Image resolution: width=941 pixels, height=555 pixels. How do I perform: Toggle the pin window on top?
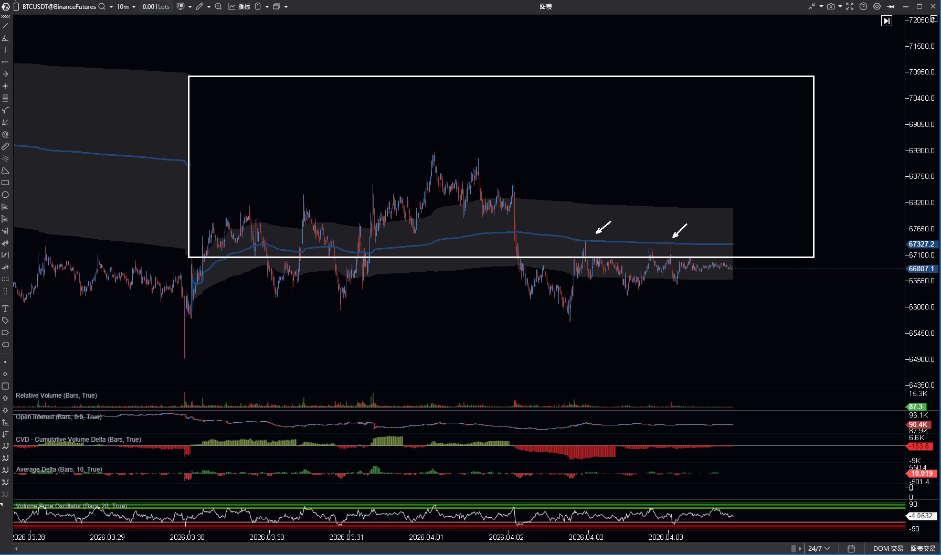click(x=891, y=6)
